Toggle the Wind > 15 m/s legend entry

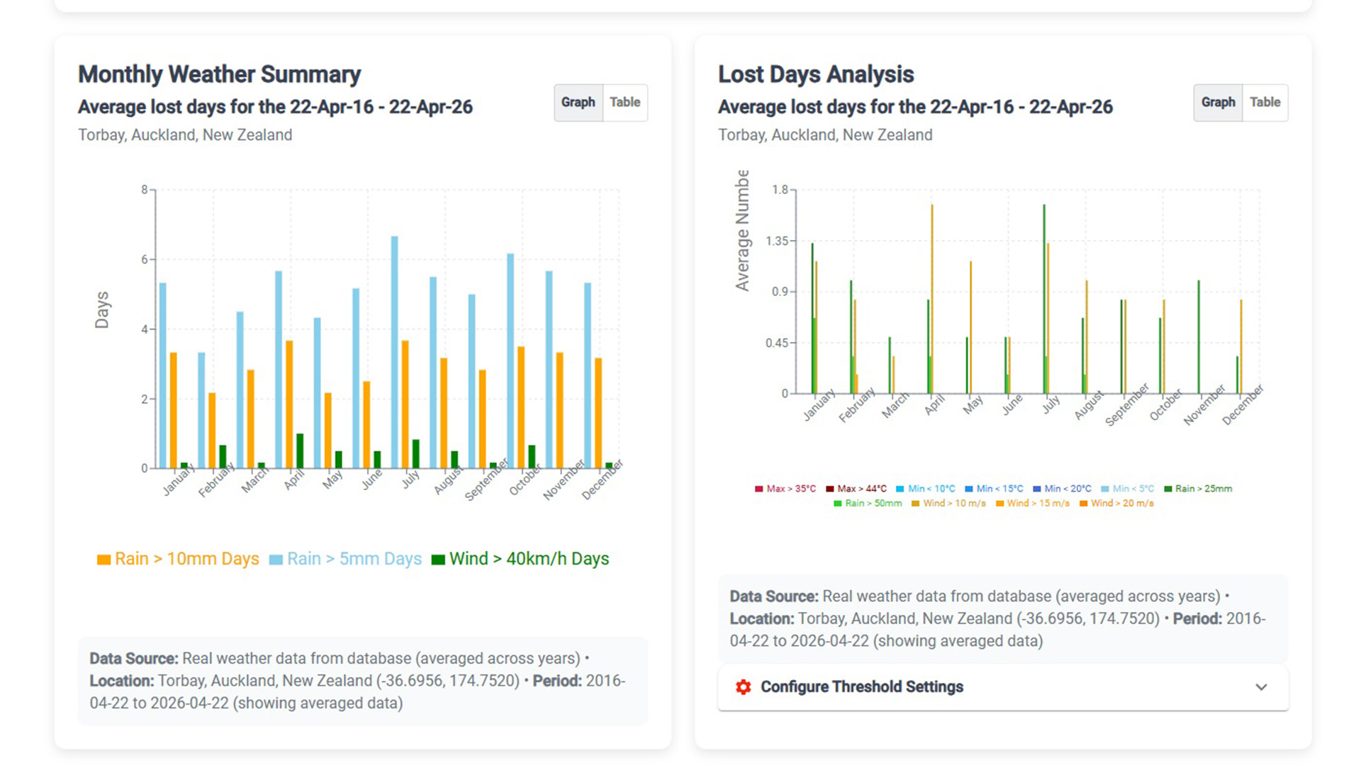[1032, 504]
